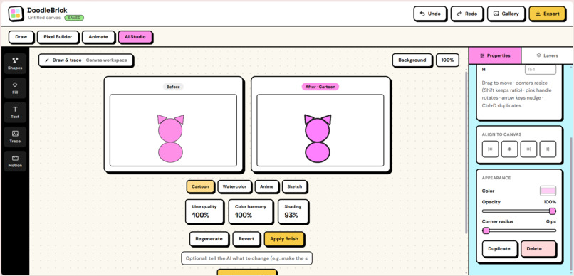Center selection vertically on canvas
This screenshot has width=574, height=276.
548,149
